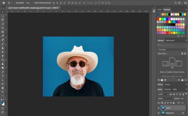188x116 pixels.
Task: Select the Rectangular Marquee tool
Action: point(3,16)
